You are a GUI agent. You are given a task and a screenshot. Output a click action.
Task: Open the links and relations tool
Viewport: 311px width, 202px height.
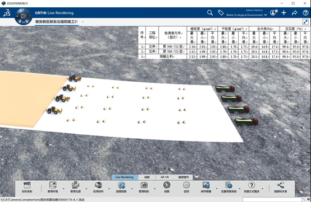281,185
